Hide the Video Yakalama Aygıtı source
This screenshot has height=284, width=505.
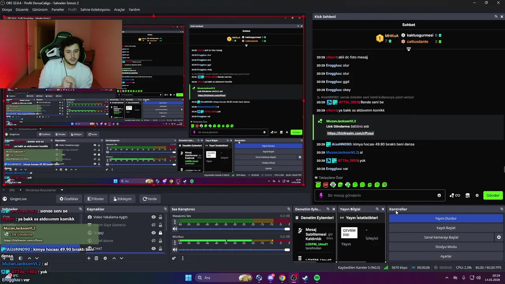tap(153, 217)
